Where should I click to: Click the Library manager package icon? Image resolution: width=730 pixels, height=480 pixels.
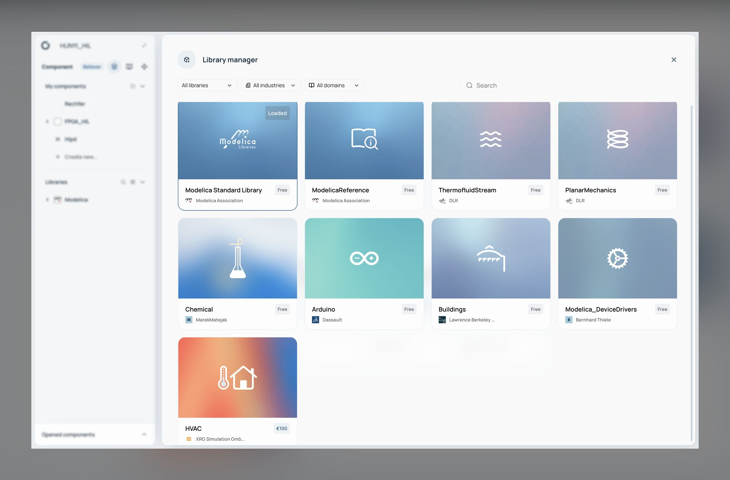186,60
